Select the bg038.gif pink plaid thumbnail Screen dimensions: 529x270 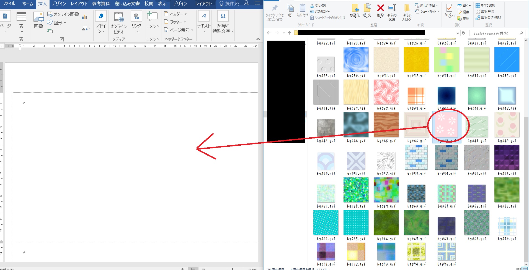click(386, 92)
